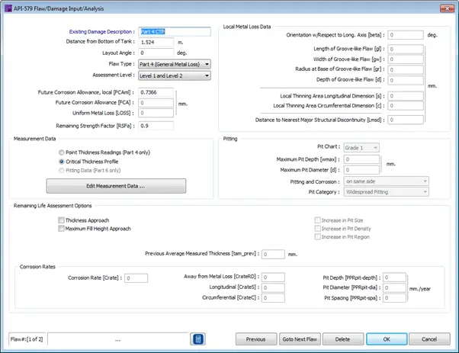Click Maximum Pit Depth wmax field
Screen dimensions: 459x353
361,159
